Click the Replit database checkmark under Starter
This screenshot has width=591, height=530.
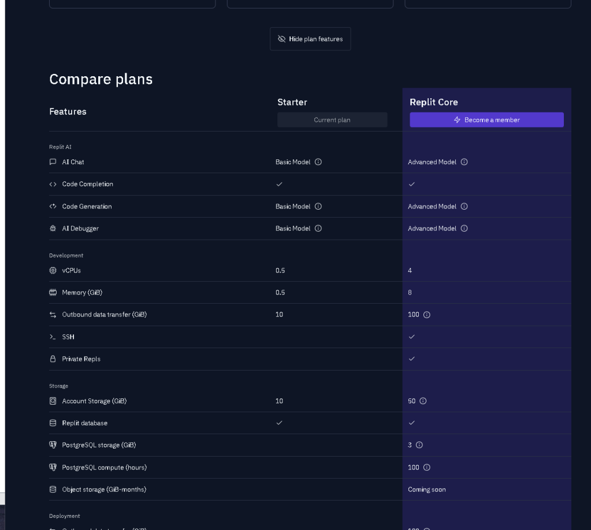pyautogui.click(x=279, y=423)
